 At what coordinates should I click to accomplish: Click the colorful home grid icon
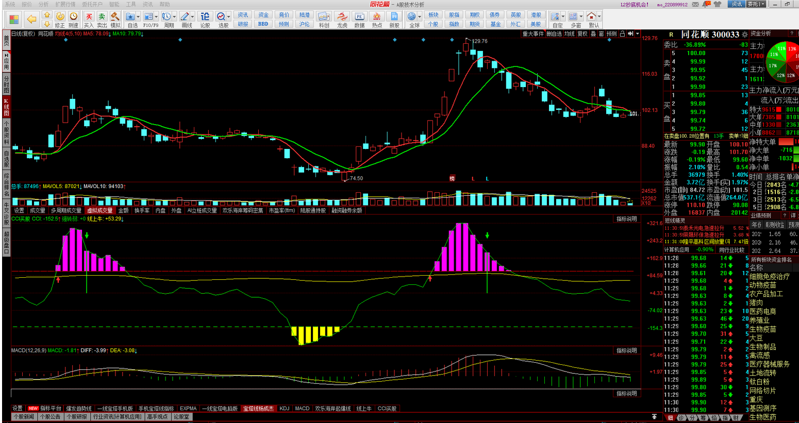tap(14, 20)
